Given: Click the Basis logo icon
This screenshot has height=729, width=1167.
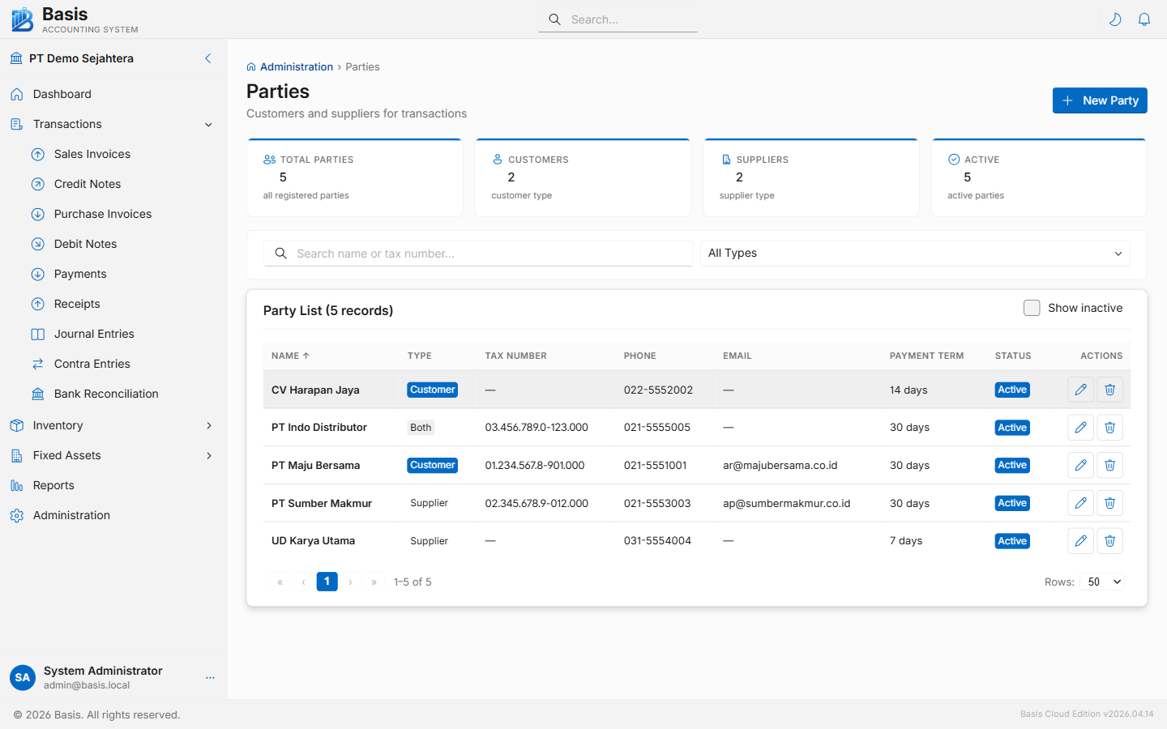Looking at the screenshot, I should click(x=22, y=19).
